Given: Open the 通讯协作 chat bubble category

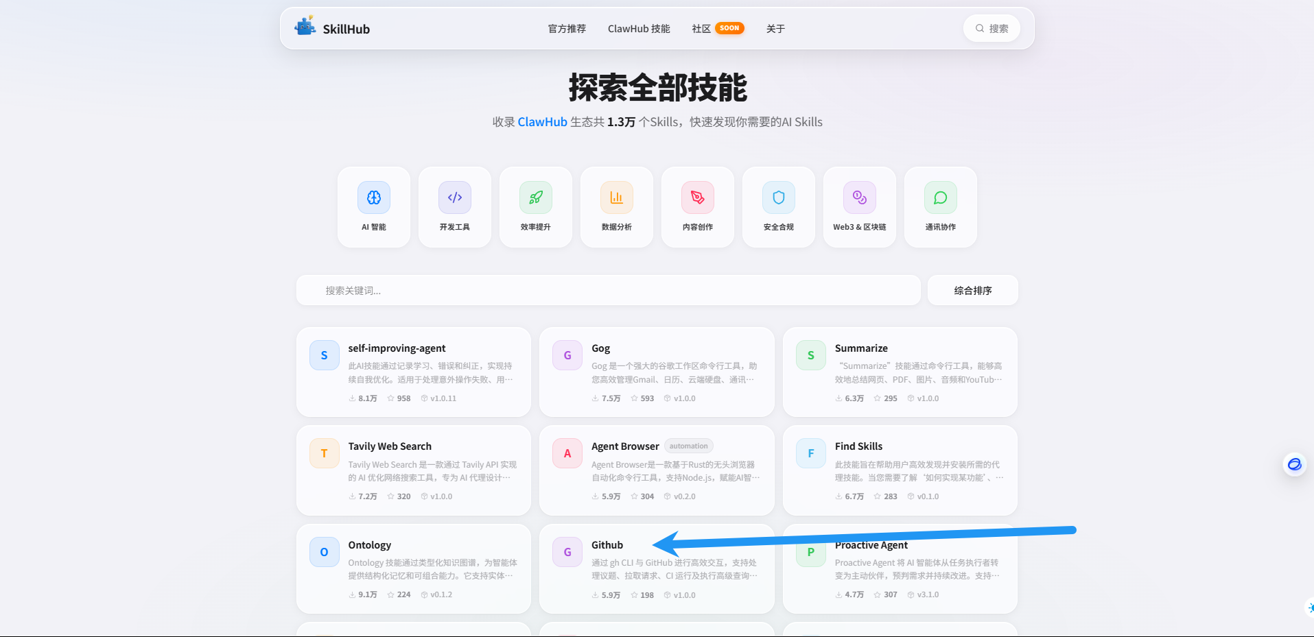Looking at the screenshot, I should click(x=941, y=198).
